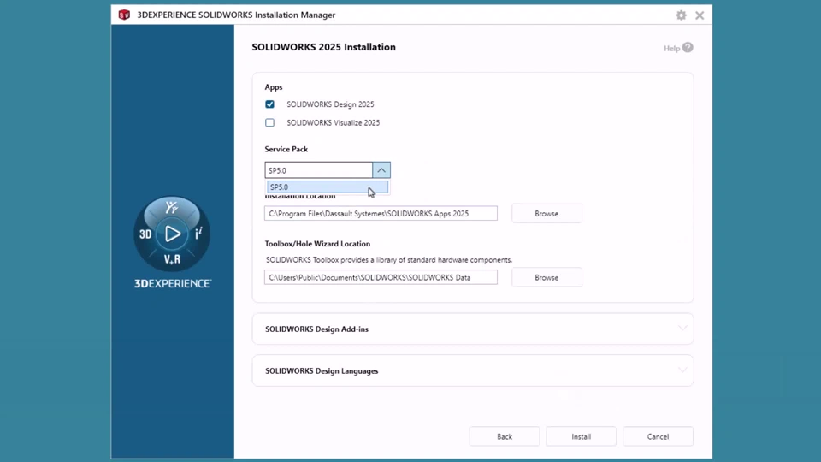Enable the SOLIDWORKS Visualize 2025 checkbox

(x=269, y=122)
